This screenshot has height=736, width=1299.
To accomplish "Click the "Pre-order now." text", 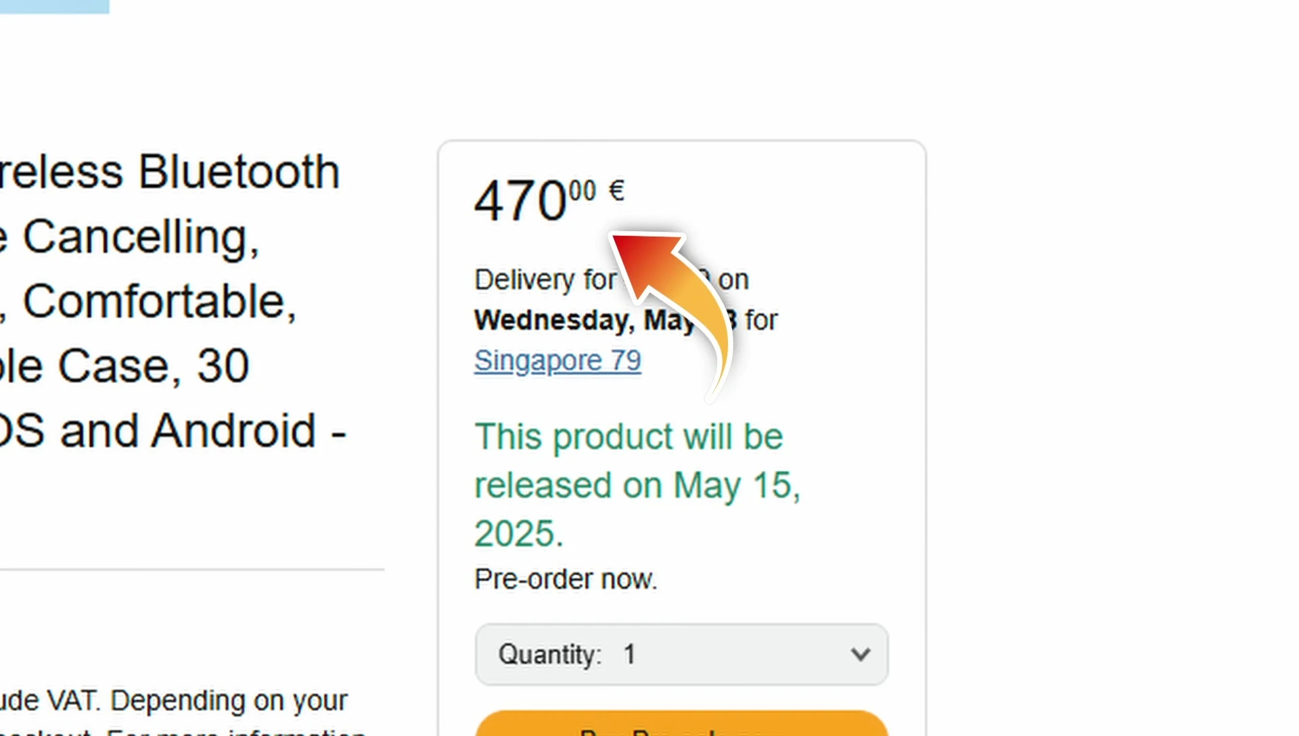I will click(566, 579).
